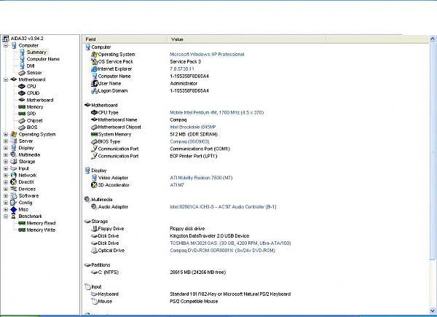Open the CPU chip icon under Motherboard

tap(22, 87)
